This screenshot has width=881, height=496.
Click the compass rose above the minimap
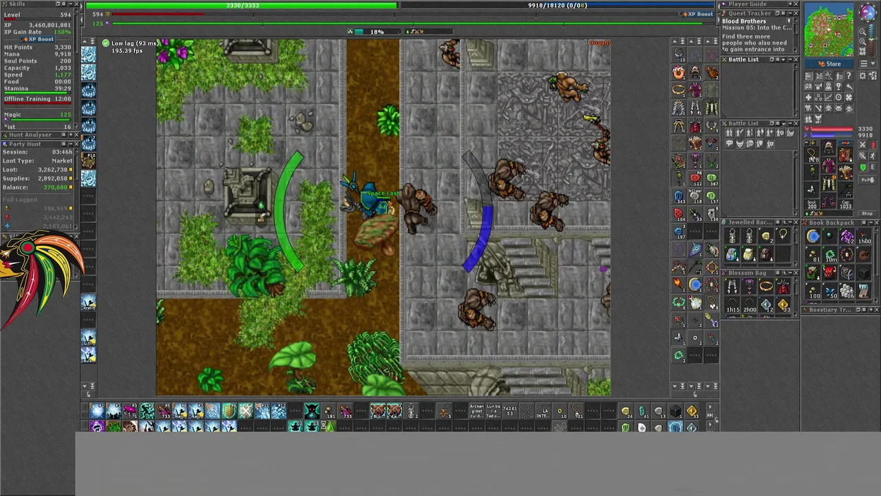869,12
